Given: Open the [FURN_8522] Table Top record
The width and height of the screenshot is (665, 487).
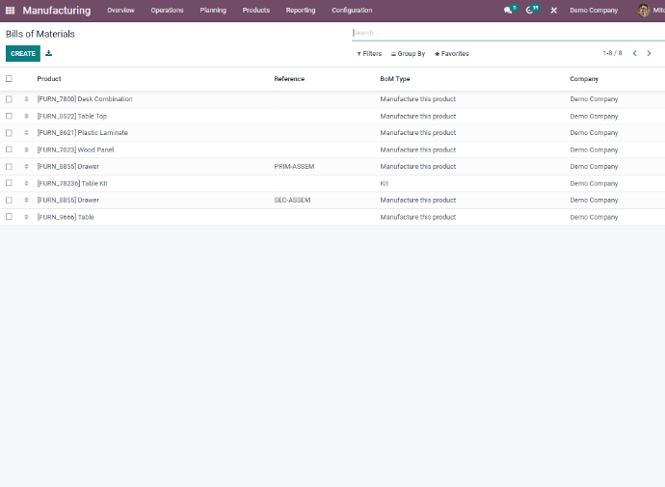Looking at the screenshot, I should (x=72, y=117).
